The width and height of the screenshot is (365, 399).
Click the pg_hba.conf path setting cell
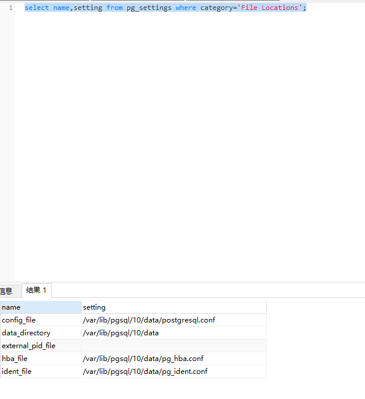[174, 359]
